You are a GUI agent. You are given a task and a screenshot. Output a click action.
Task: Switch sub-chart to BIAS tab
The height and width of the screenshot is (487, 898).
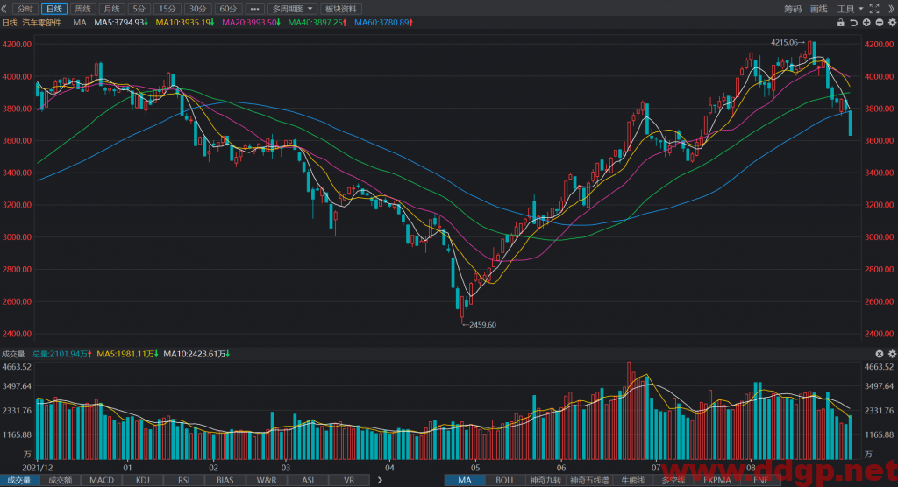pos(225,480)
